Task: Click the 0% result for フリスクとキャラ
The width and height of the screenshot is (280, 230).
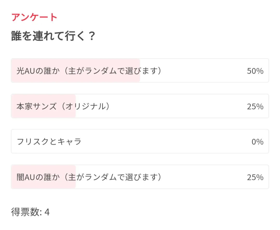Action: 257,142
